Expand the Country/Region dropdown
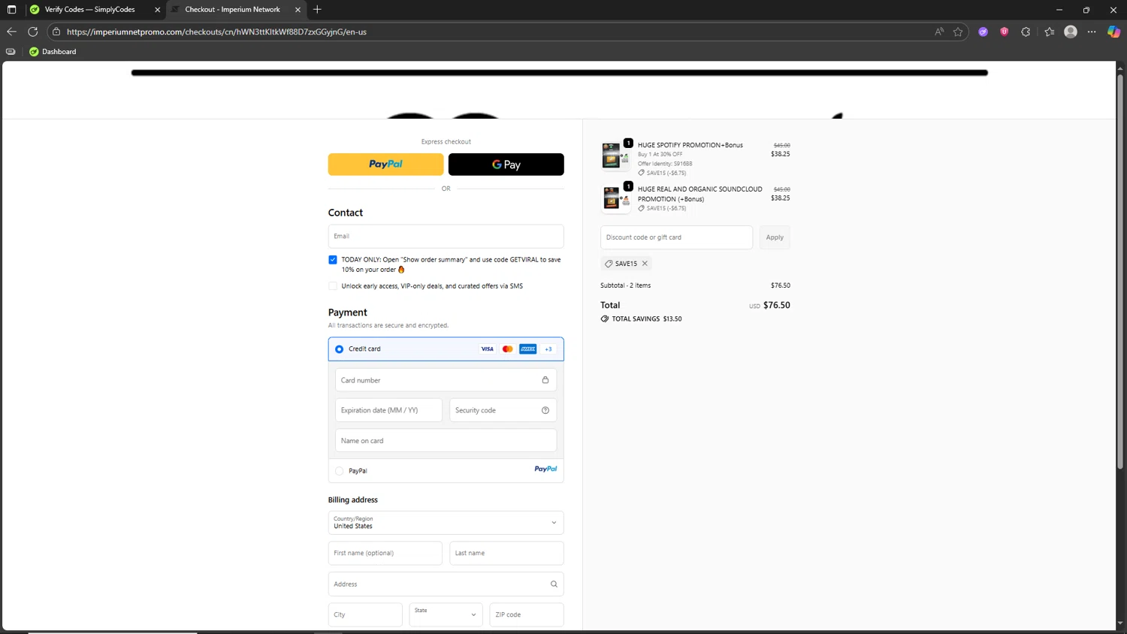 pyautogui.click(x=446, y=523)
